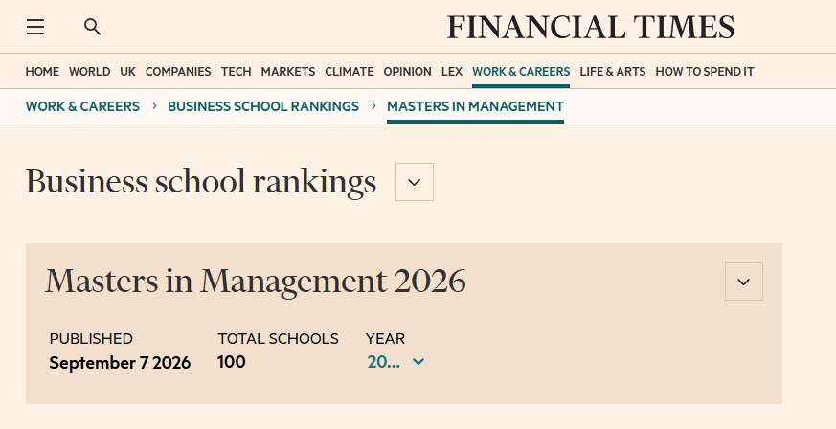Open the MARKETS section
The image size is (836, 429).
pos(288,72)
